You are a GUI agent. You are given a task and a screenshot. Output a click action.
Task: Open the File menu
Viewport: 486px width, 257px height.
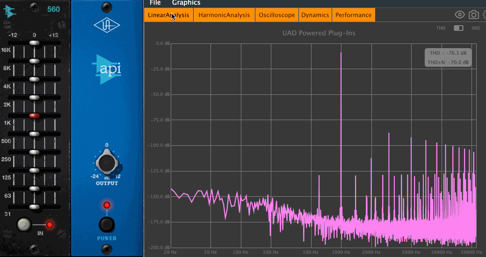[x=155, y=3]
